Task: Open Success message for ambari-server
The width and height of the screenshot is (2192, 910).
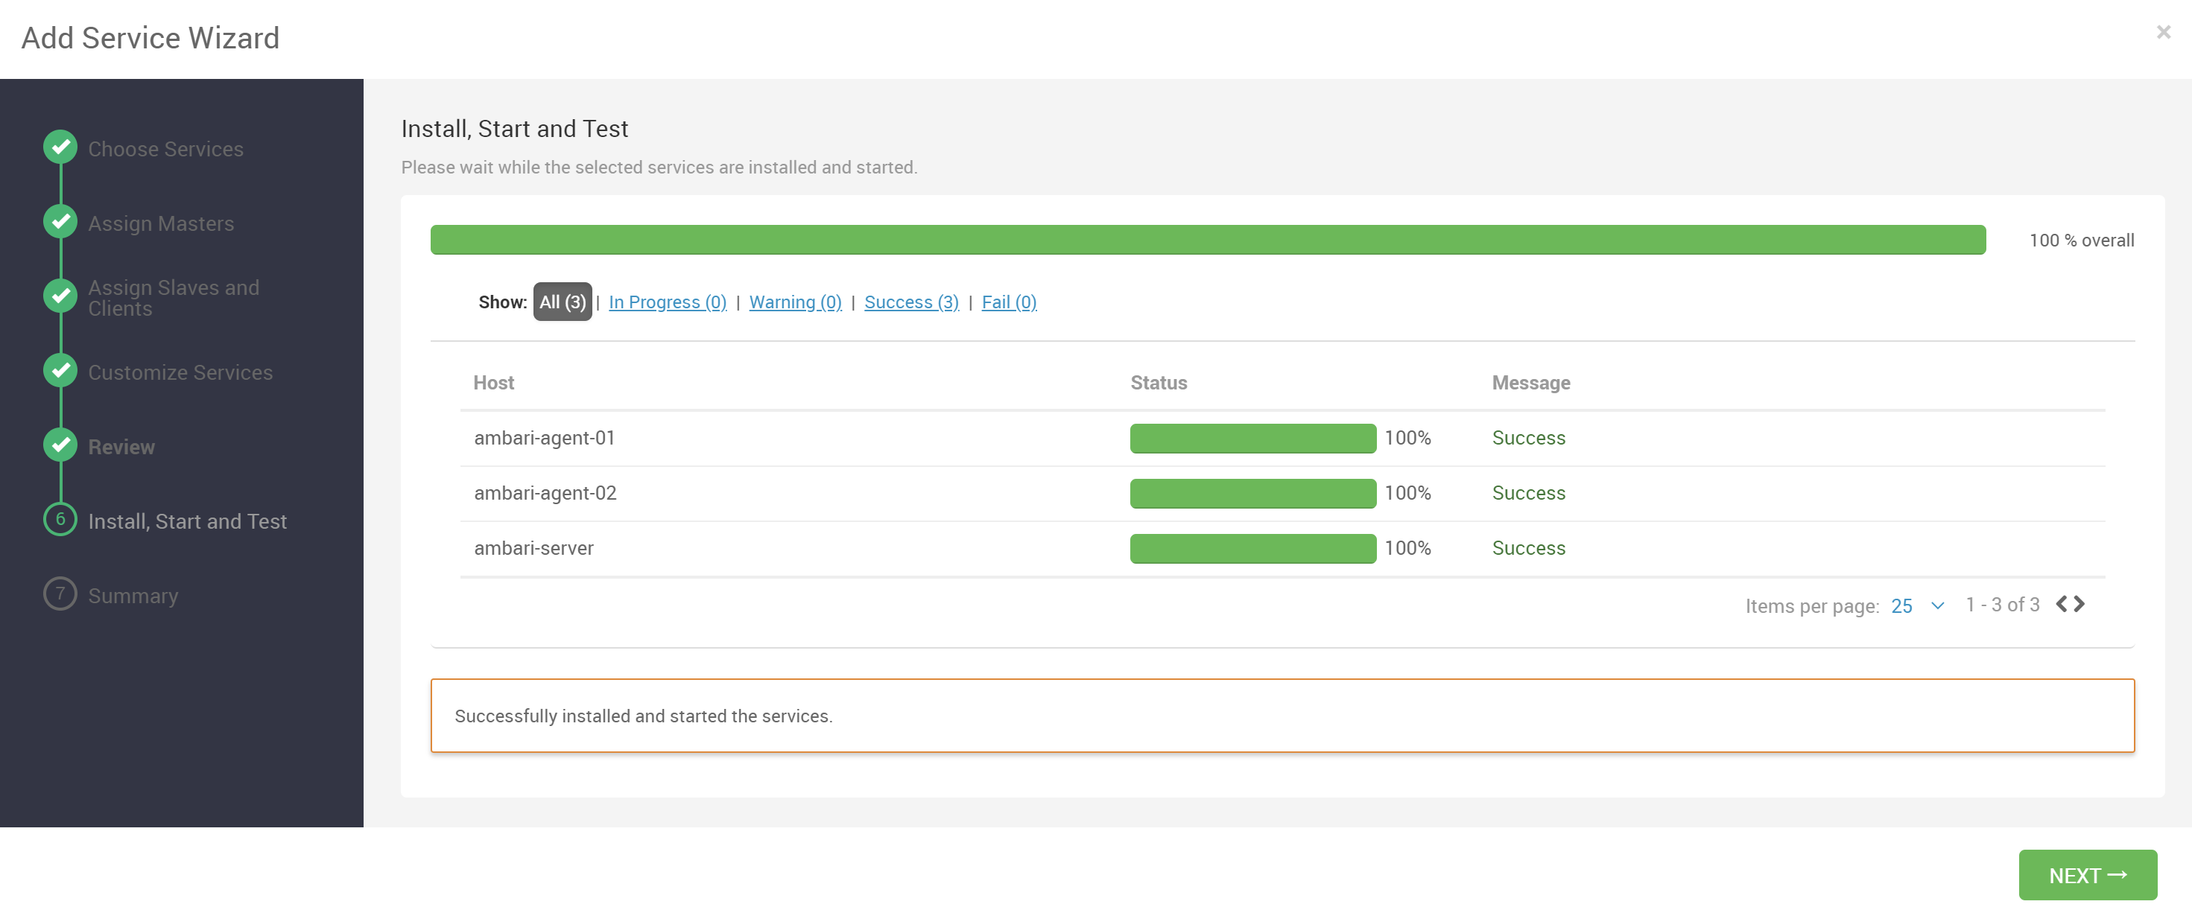Action: click(1528, 549)
